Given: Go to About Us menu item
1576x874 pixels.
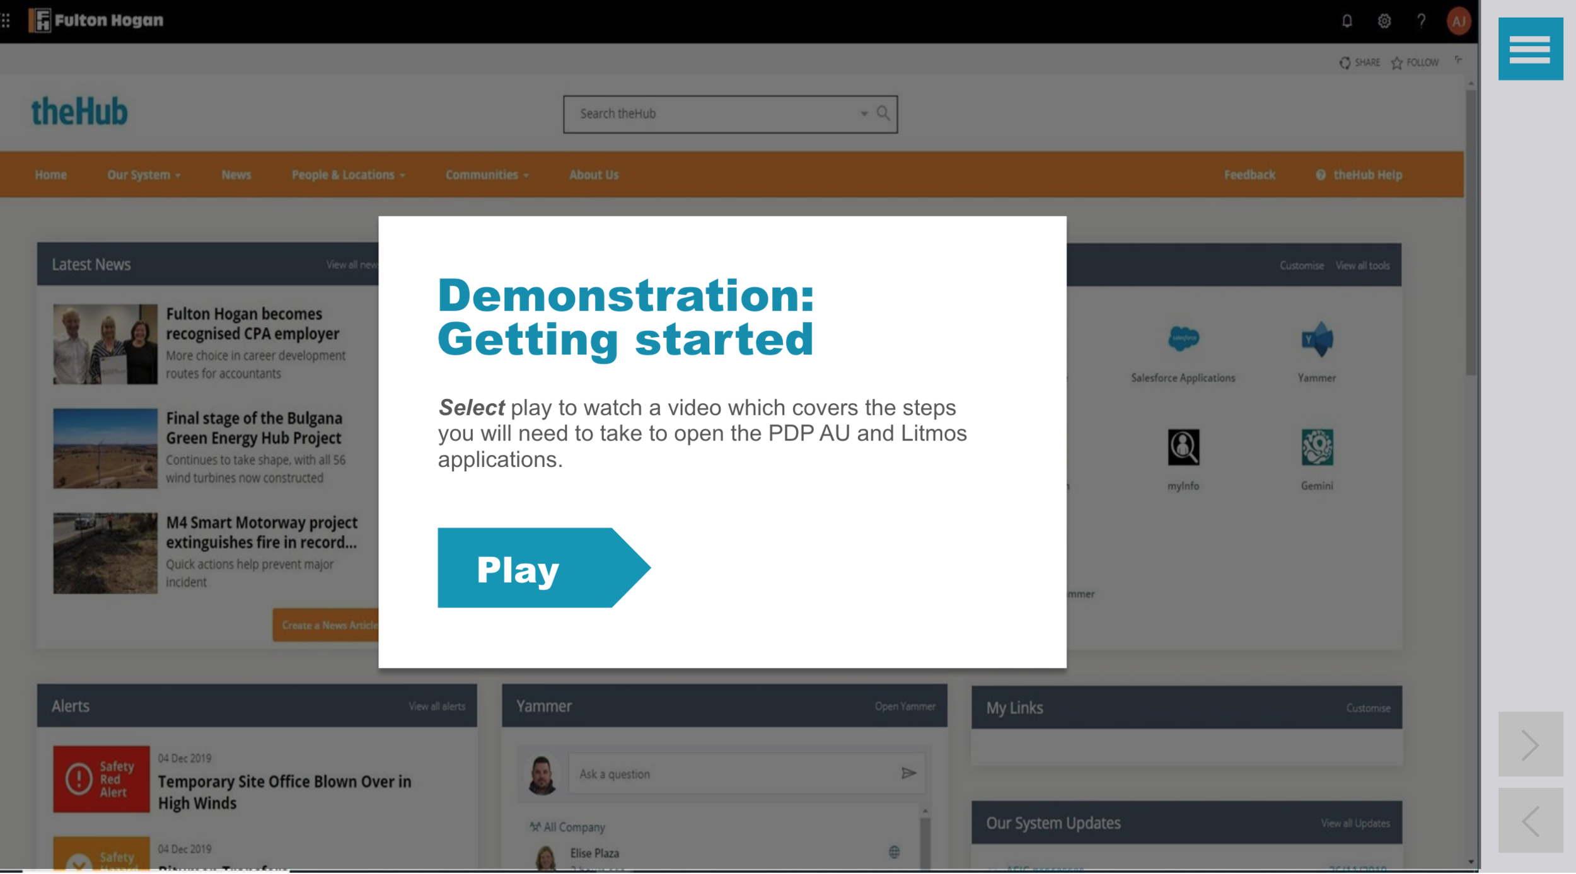Looking at the screenshot, I should (x=593, y=175).
